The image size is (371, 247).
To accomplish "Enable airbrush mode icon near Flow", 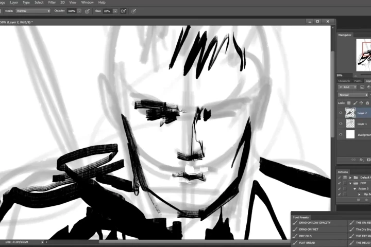I will (123, 11).
